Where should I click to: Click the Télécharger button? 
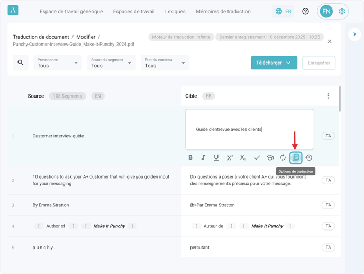(274, 63)
